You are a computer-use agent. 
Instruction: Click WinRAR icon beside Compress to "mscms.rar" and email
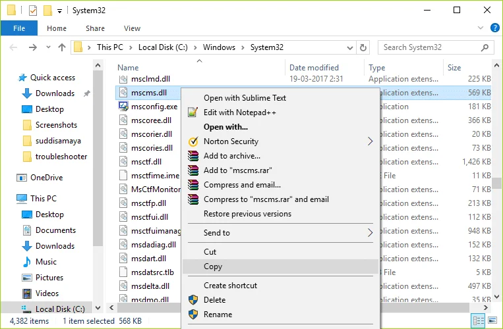(193, 199)
